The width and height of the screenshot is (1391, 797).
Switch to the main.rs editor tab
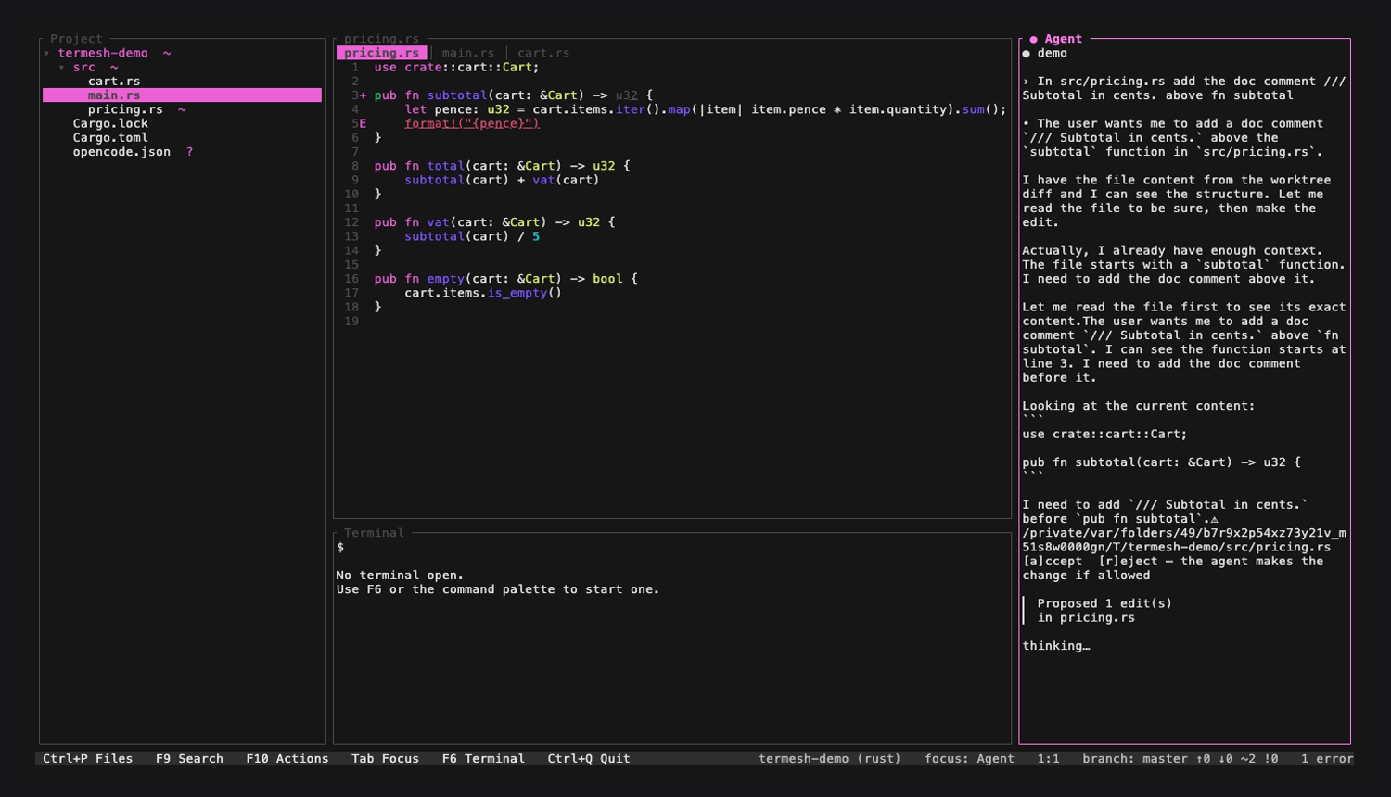tap(468, 53)
